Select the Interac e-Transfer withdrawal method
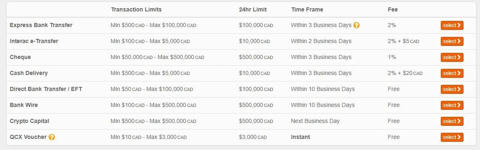Screen dimensions: 480x150 452,41
